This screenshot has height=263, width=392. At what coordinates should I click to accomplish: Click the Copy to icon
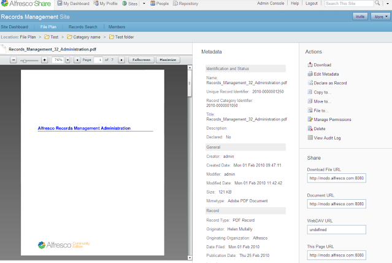coord(310,92)
